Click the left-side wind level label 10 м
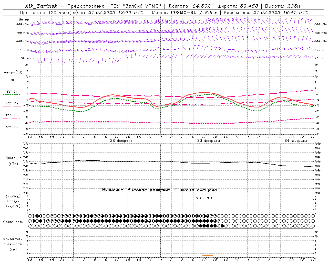 click(25, 58)
